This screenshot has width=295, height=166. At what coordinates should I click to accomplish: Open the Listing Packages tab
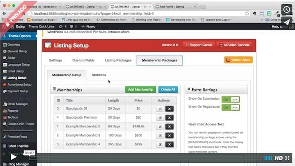(118, 60)
